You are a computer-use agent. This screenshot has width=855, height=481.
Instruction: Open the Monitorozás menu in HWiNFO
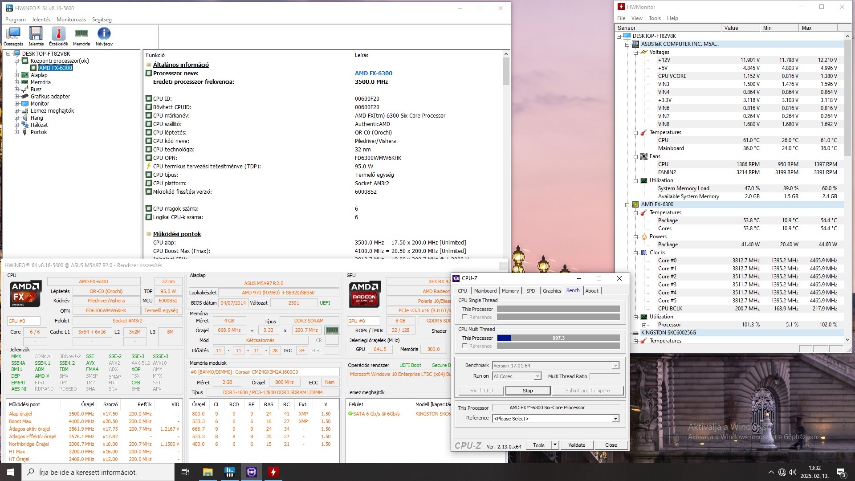[71, 20]
